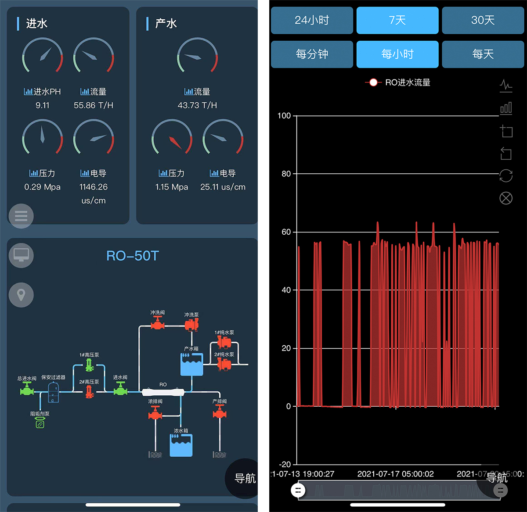Tap the 导航 button on left screen
Screen dimensions: 527x512
244,478
